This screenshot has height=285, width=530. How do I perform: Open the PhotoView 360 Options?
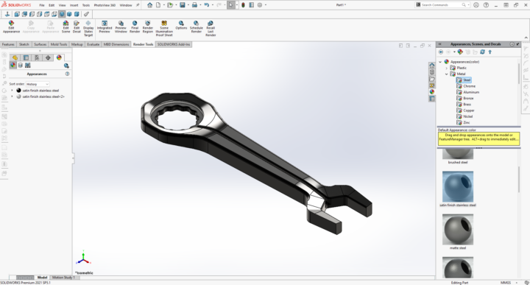tap(181, 25)
